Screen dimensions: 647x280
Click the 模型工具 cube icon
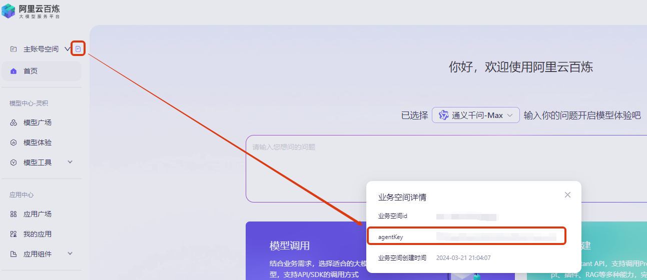[14, 162]
